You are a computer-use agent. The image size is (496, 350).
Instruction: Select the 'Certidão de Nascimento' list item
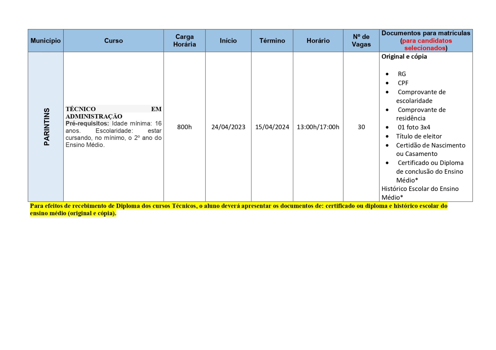(x=431, y=145)
